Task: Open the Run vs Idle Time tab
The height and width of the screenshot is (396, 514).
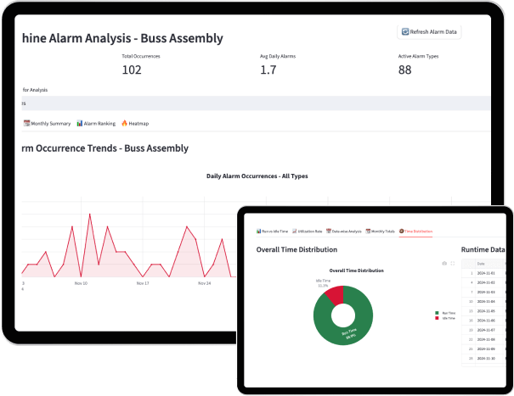Action: 274,231
